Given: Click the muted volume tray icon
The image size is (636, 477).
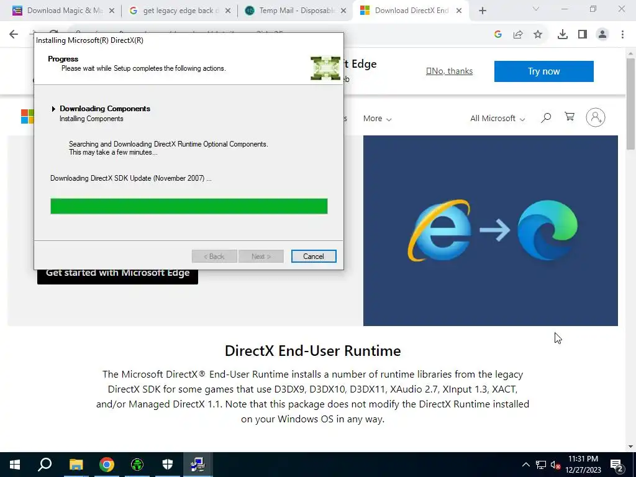Looking at the screenshot, I should (556, 465).
